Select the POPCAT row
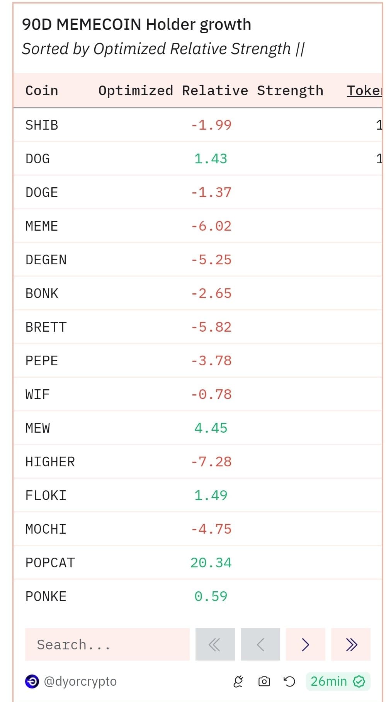Image resolution: width=386 pixels, height=702 pixels. [50, 563]
